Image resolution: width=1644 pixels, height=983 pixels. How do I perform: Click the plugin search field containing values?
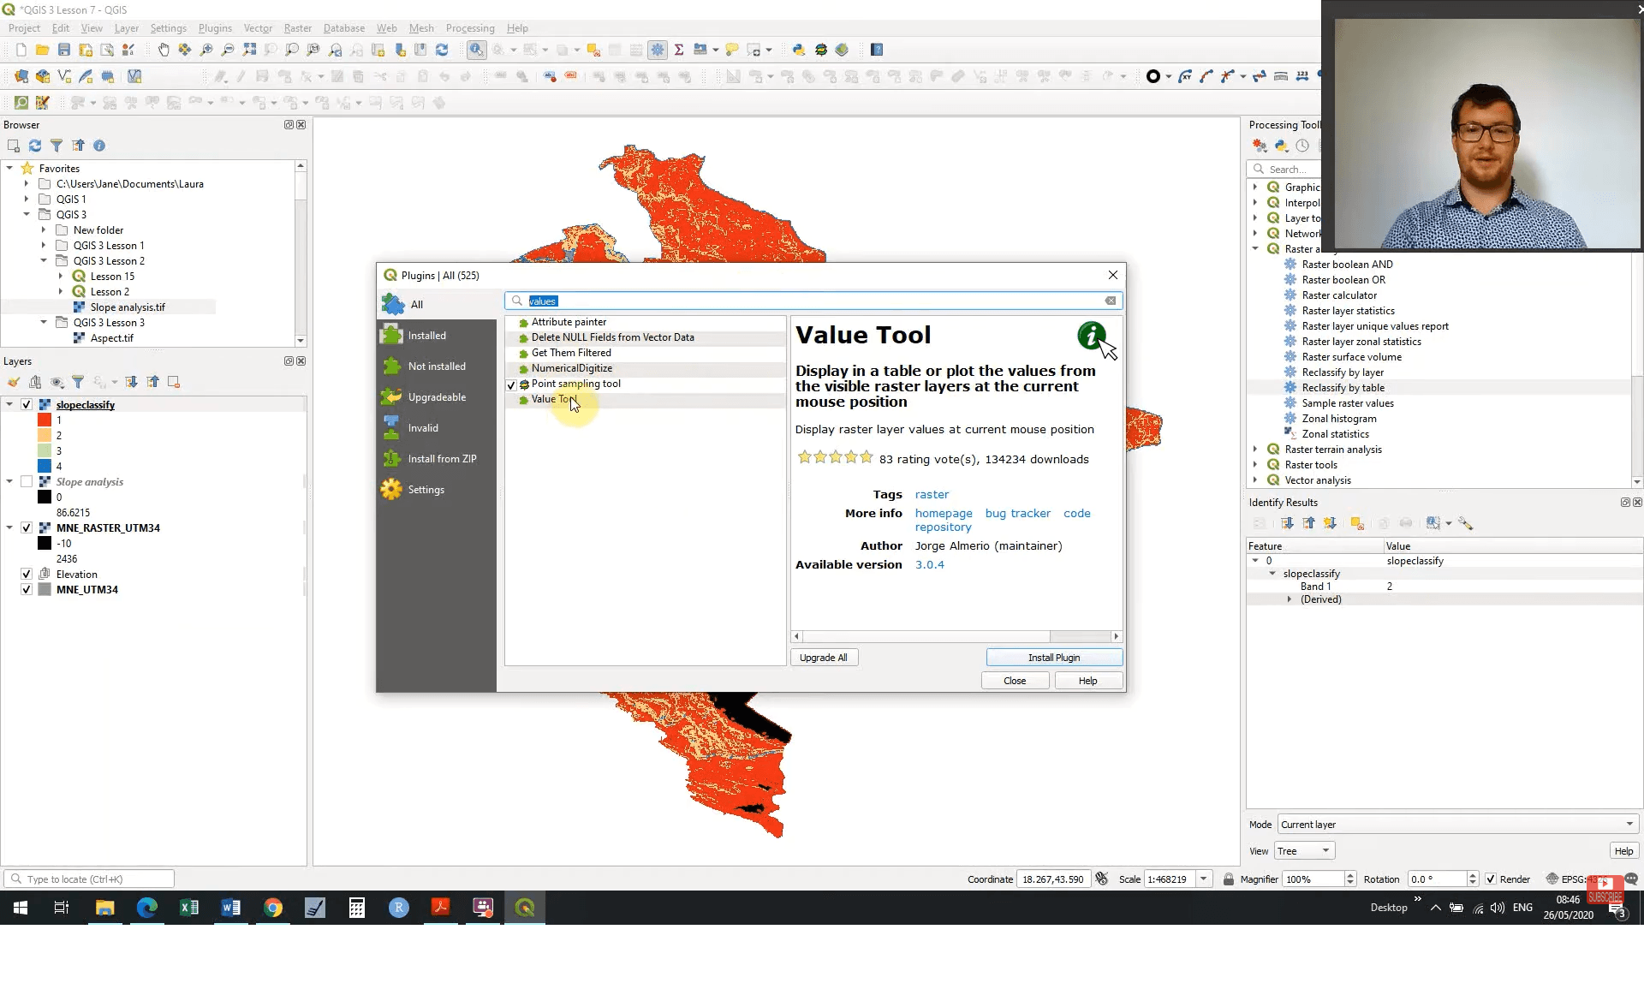pyautogui.click(x=813, y=301)
